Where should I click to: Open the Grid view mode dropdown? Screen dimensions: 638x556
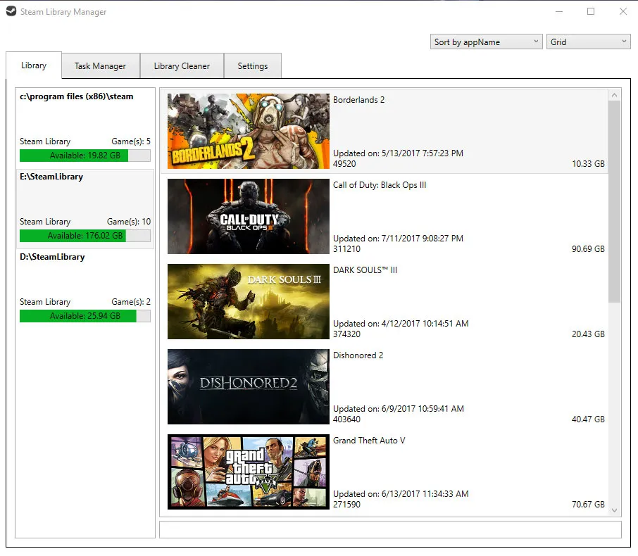pyautogui.click(x=589, y=42)
